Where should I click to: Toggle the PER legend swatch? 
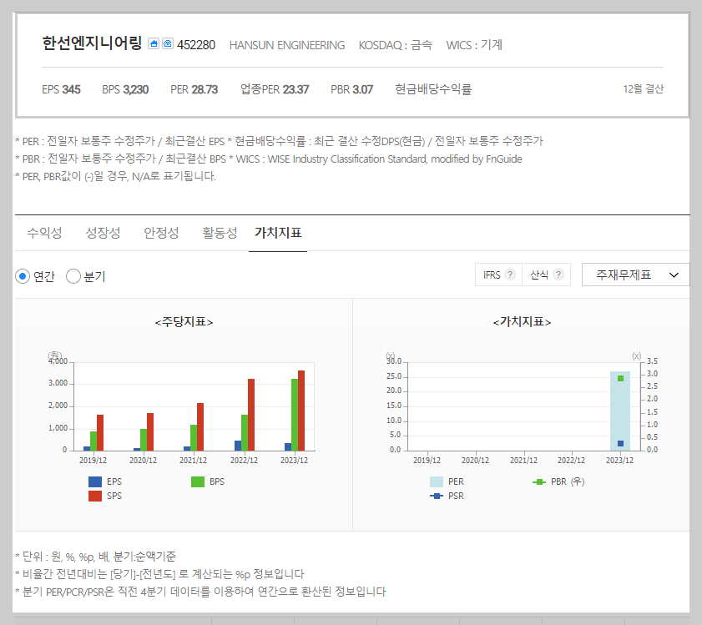point(437,481)
